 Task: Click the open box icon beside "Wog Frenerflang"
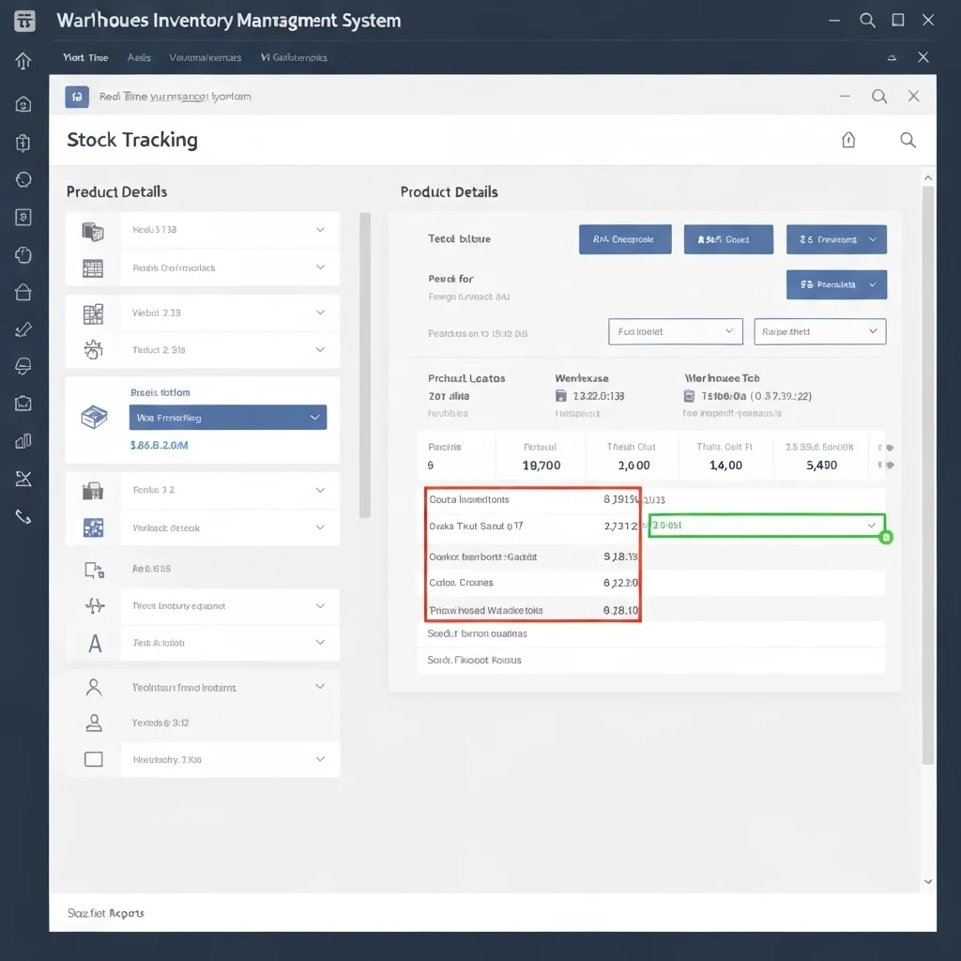95,418
